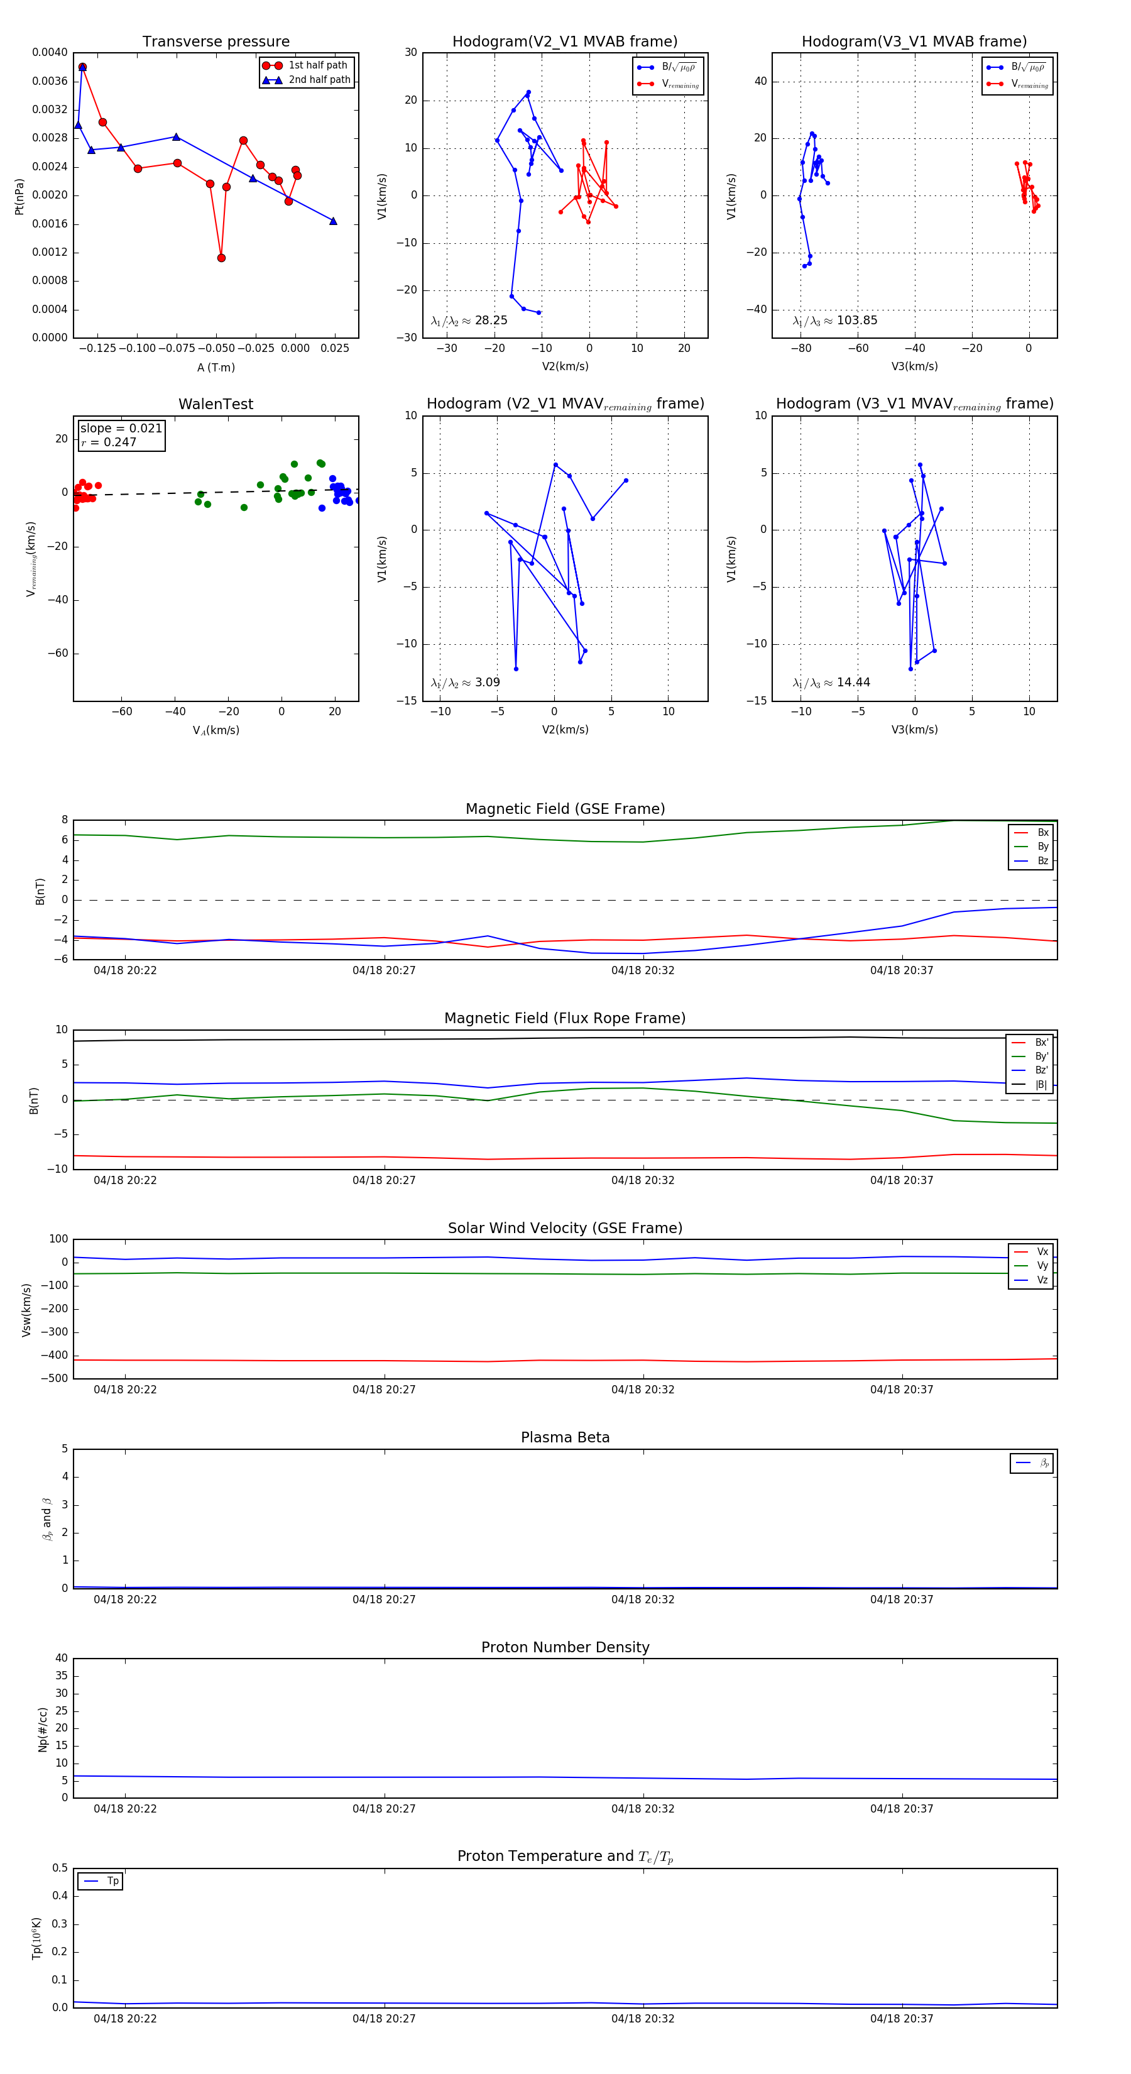Image resolution: width=1131 pixels, height=2074 pixels.
Task: Click the 'B(nT)' y-axis label of the GSE field plot
Action: coord(40,891)
